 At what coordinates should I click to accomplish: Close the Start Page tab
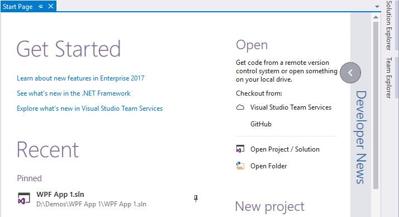[51, 6]
